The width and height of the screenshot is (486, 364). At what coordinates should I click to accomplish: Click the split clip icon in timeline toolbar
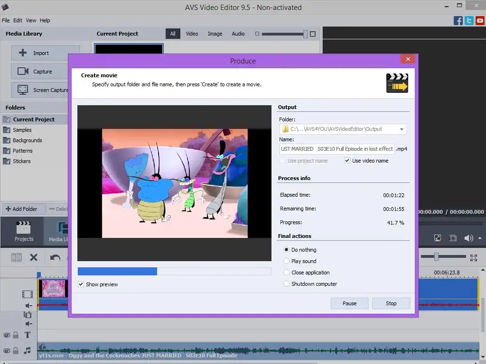pos(17,257)
